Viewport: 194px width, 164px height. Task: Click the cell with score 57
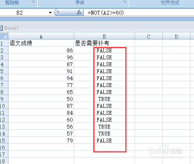click(x=41, y=133)
